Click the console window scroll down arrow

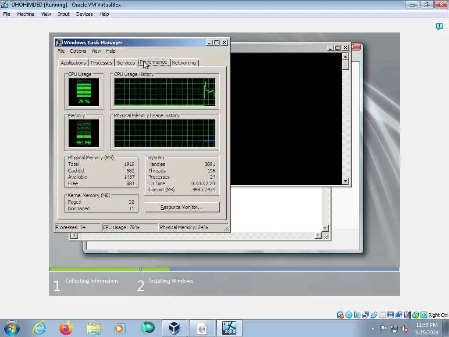coord(346,181)
